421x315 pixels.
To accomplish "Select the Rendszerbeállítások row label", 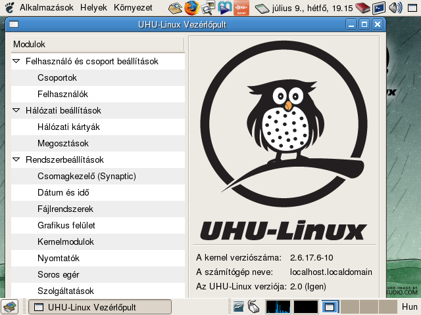I will click(64, 159).
